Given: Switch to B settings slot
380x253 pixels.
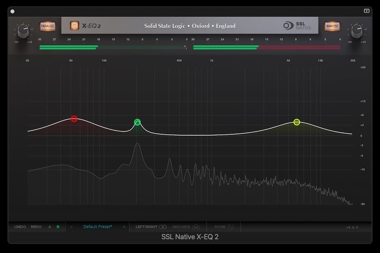Looking at the screenshot, I should tap(58, 227).
